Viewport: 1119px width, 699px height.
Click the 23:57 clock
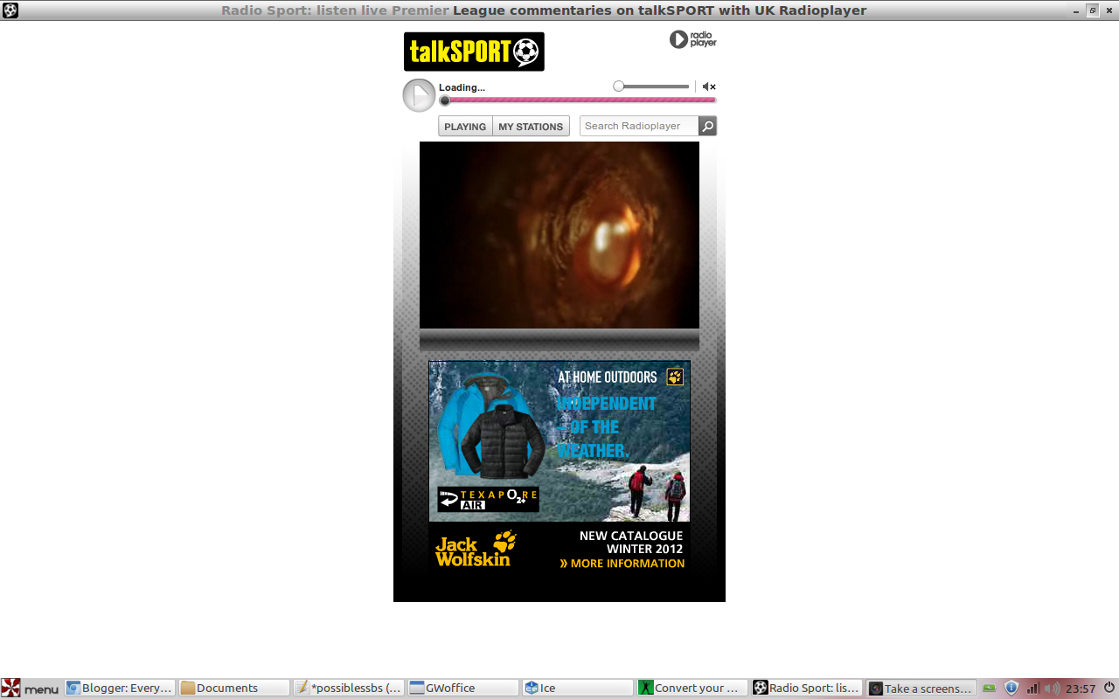[x=1081, y=689]
